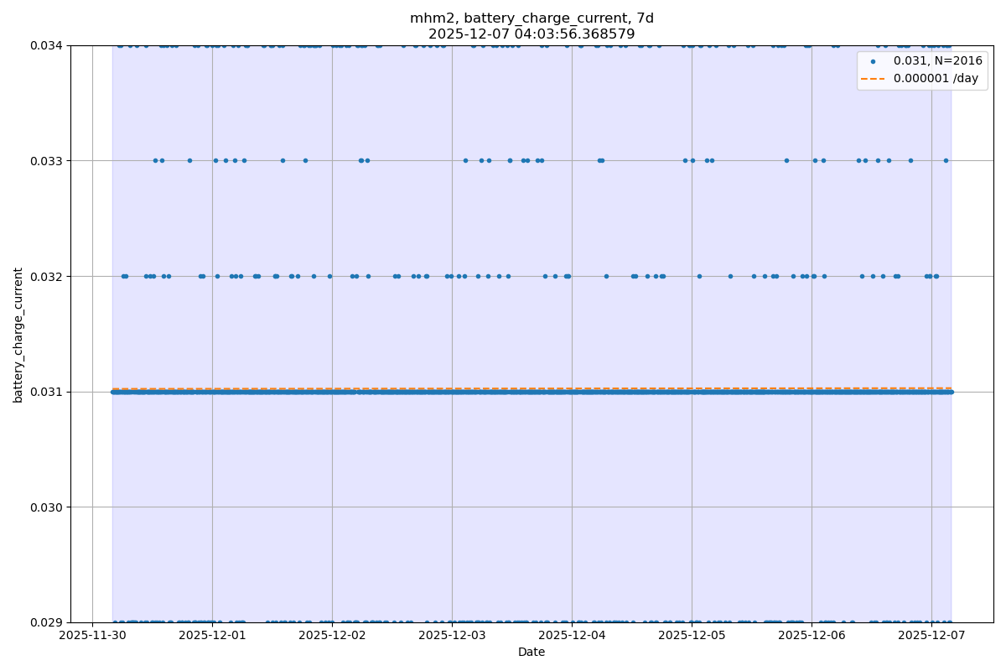Image resolution: width=1006 pixels, height=671 pixels.
Task: Click the 2025-12-05 x-axis tick label
Action: pos(692,636)
